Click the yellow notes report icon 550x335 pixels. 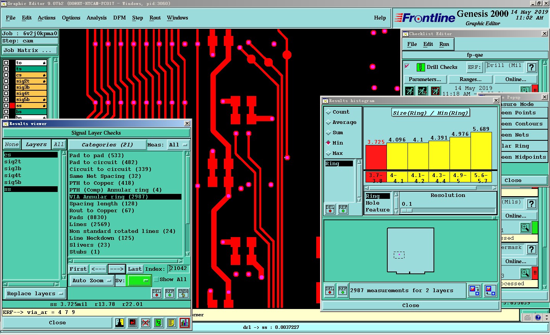(x=171, y=323)
